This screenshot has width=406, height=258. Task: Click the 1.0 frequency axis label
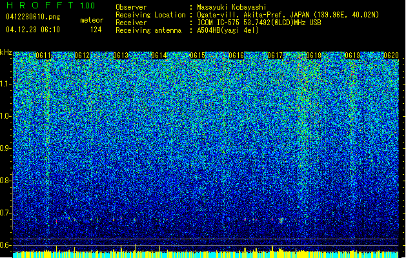(5, 116)
